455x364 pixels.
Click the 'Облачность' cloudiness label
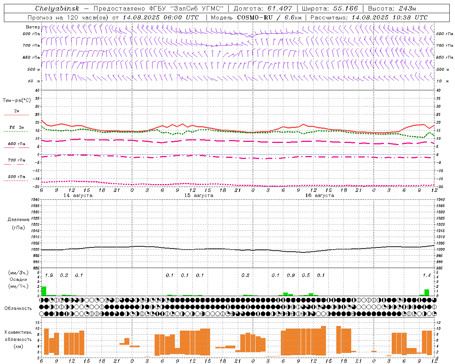tap(18, 309)
